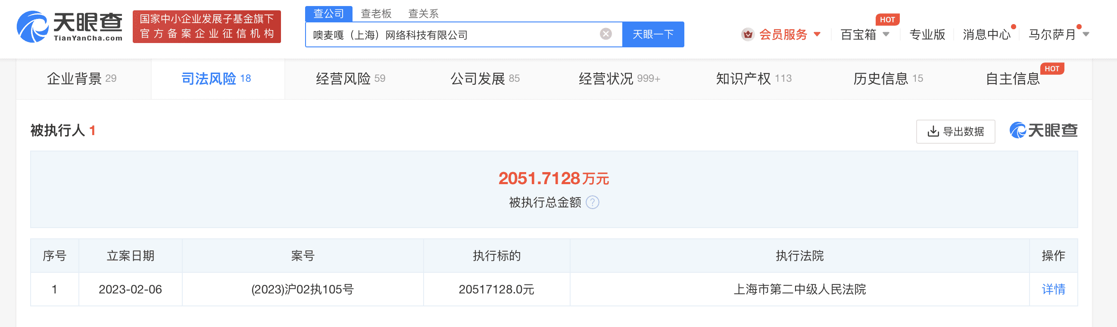
Task: Expand the 百宝箱 dropdown arrow
Action: (886, 34)
